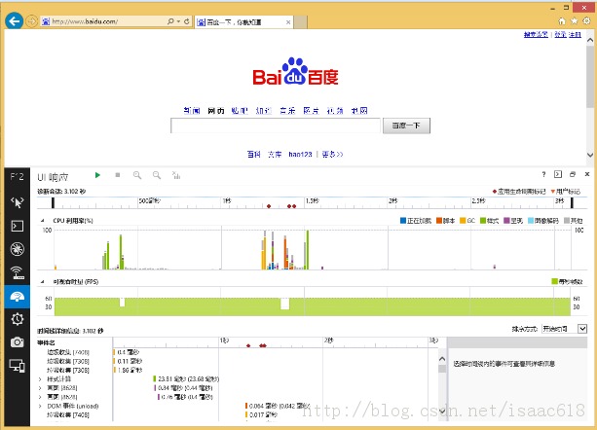Select the UI Responsiveness tool

(18, 296)
